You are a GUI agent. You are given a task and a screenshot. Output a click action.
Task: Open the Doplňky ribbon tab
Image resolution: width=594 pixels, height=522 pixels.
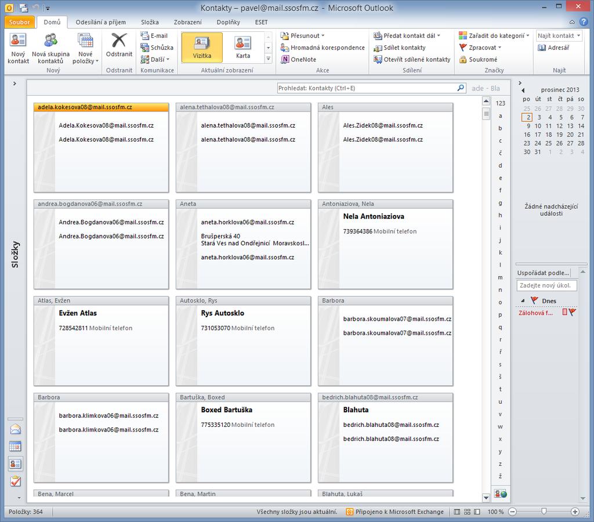(228, 22)
